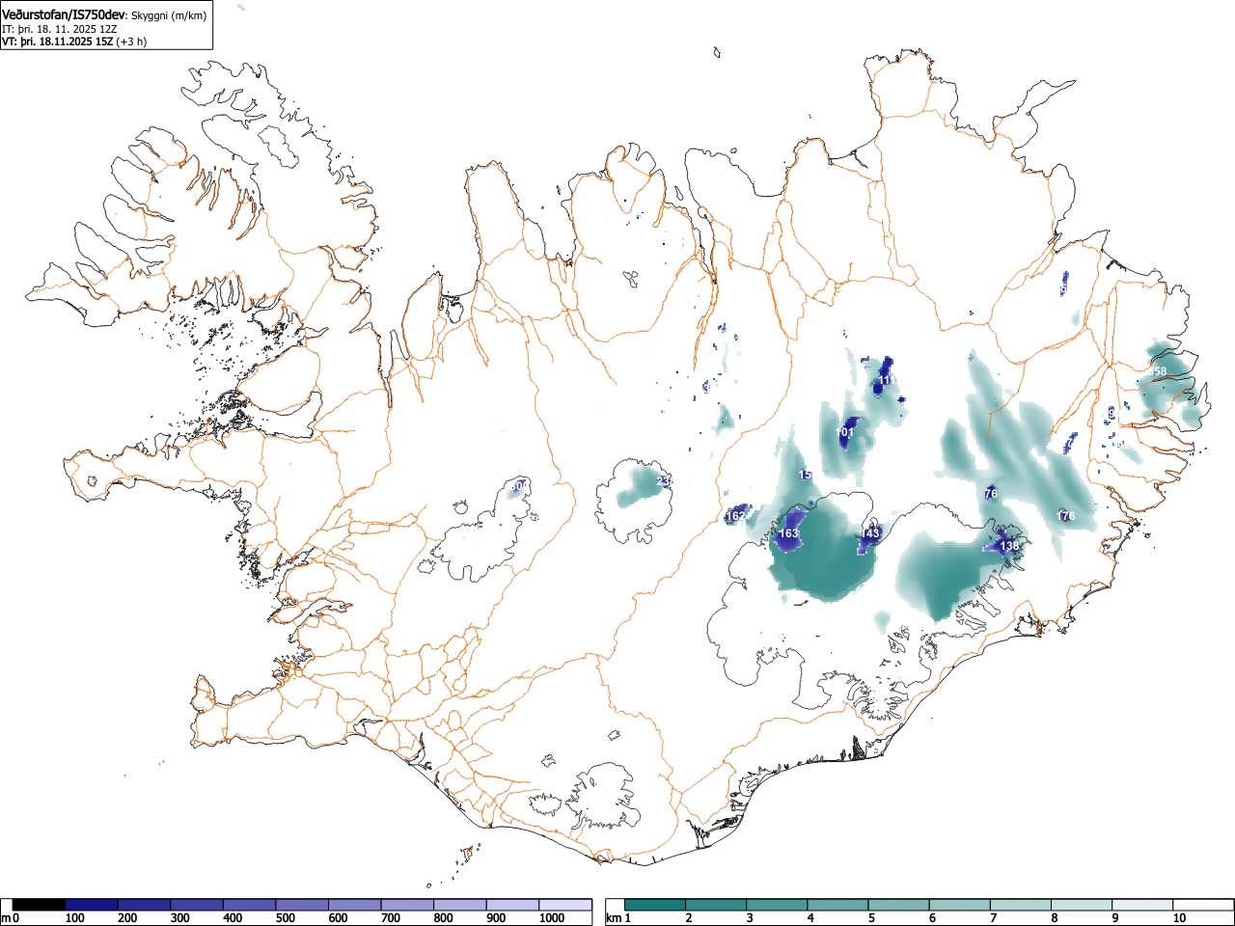Pick the 5–6 km legend swatch
The width and height of the screenshot is (1235, 926).
tap(900, 905)
